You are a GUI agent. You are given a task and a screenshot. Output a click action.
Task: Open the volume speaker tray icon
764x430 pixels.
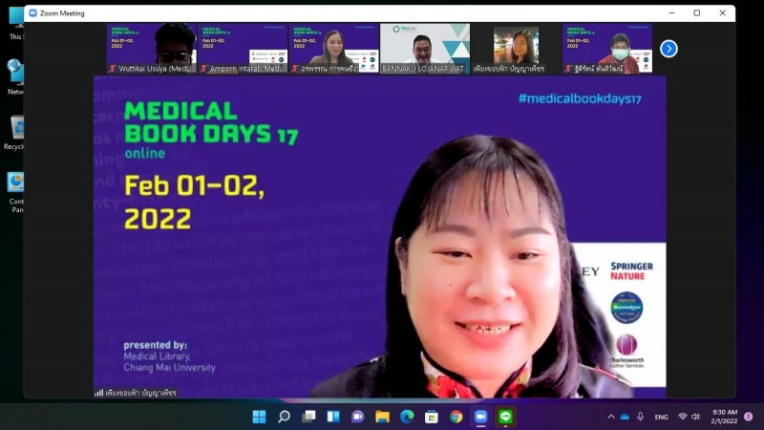point(695,417)
